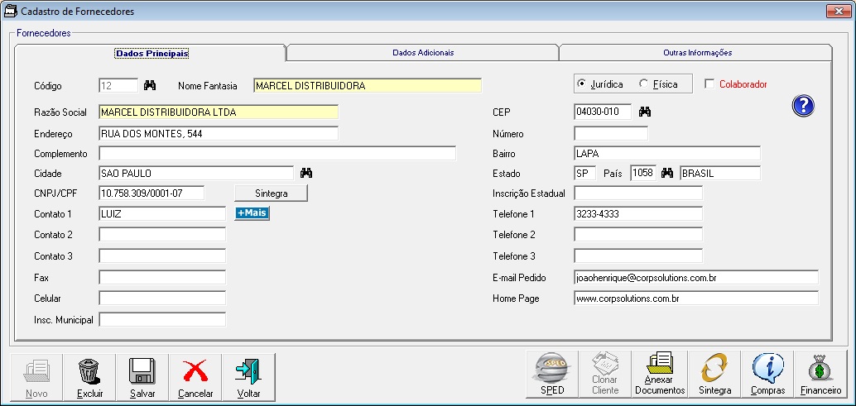Open Cidade lookup binoculars

tap(306, 173)
